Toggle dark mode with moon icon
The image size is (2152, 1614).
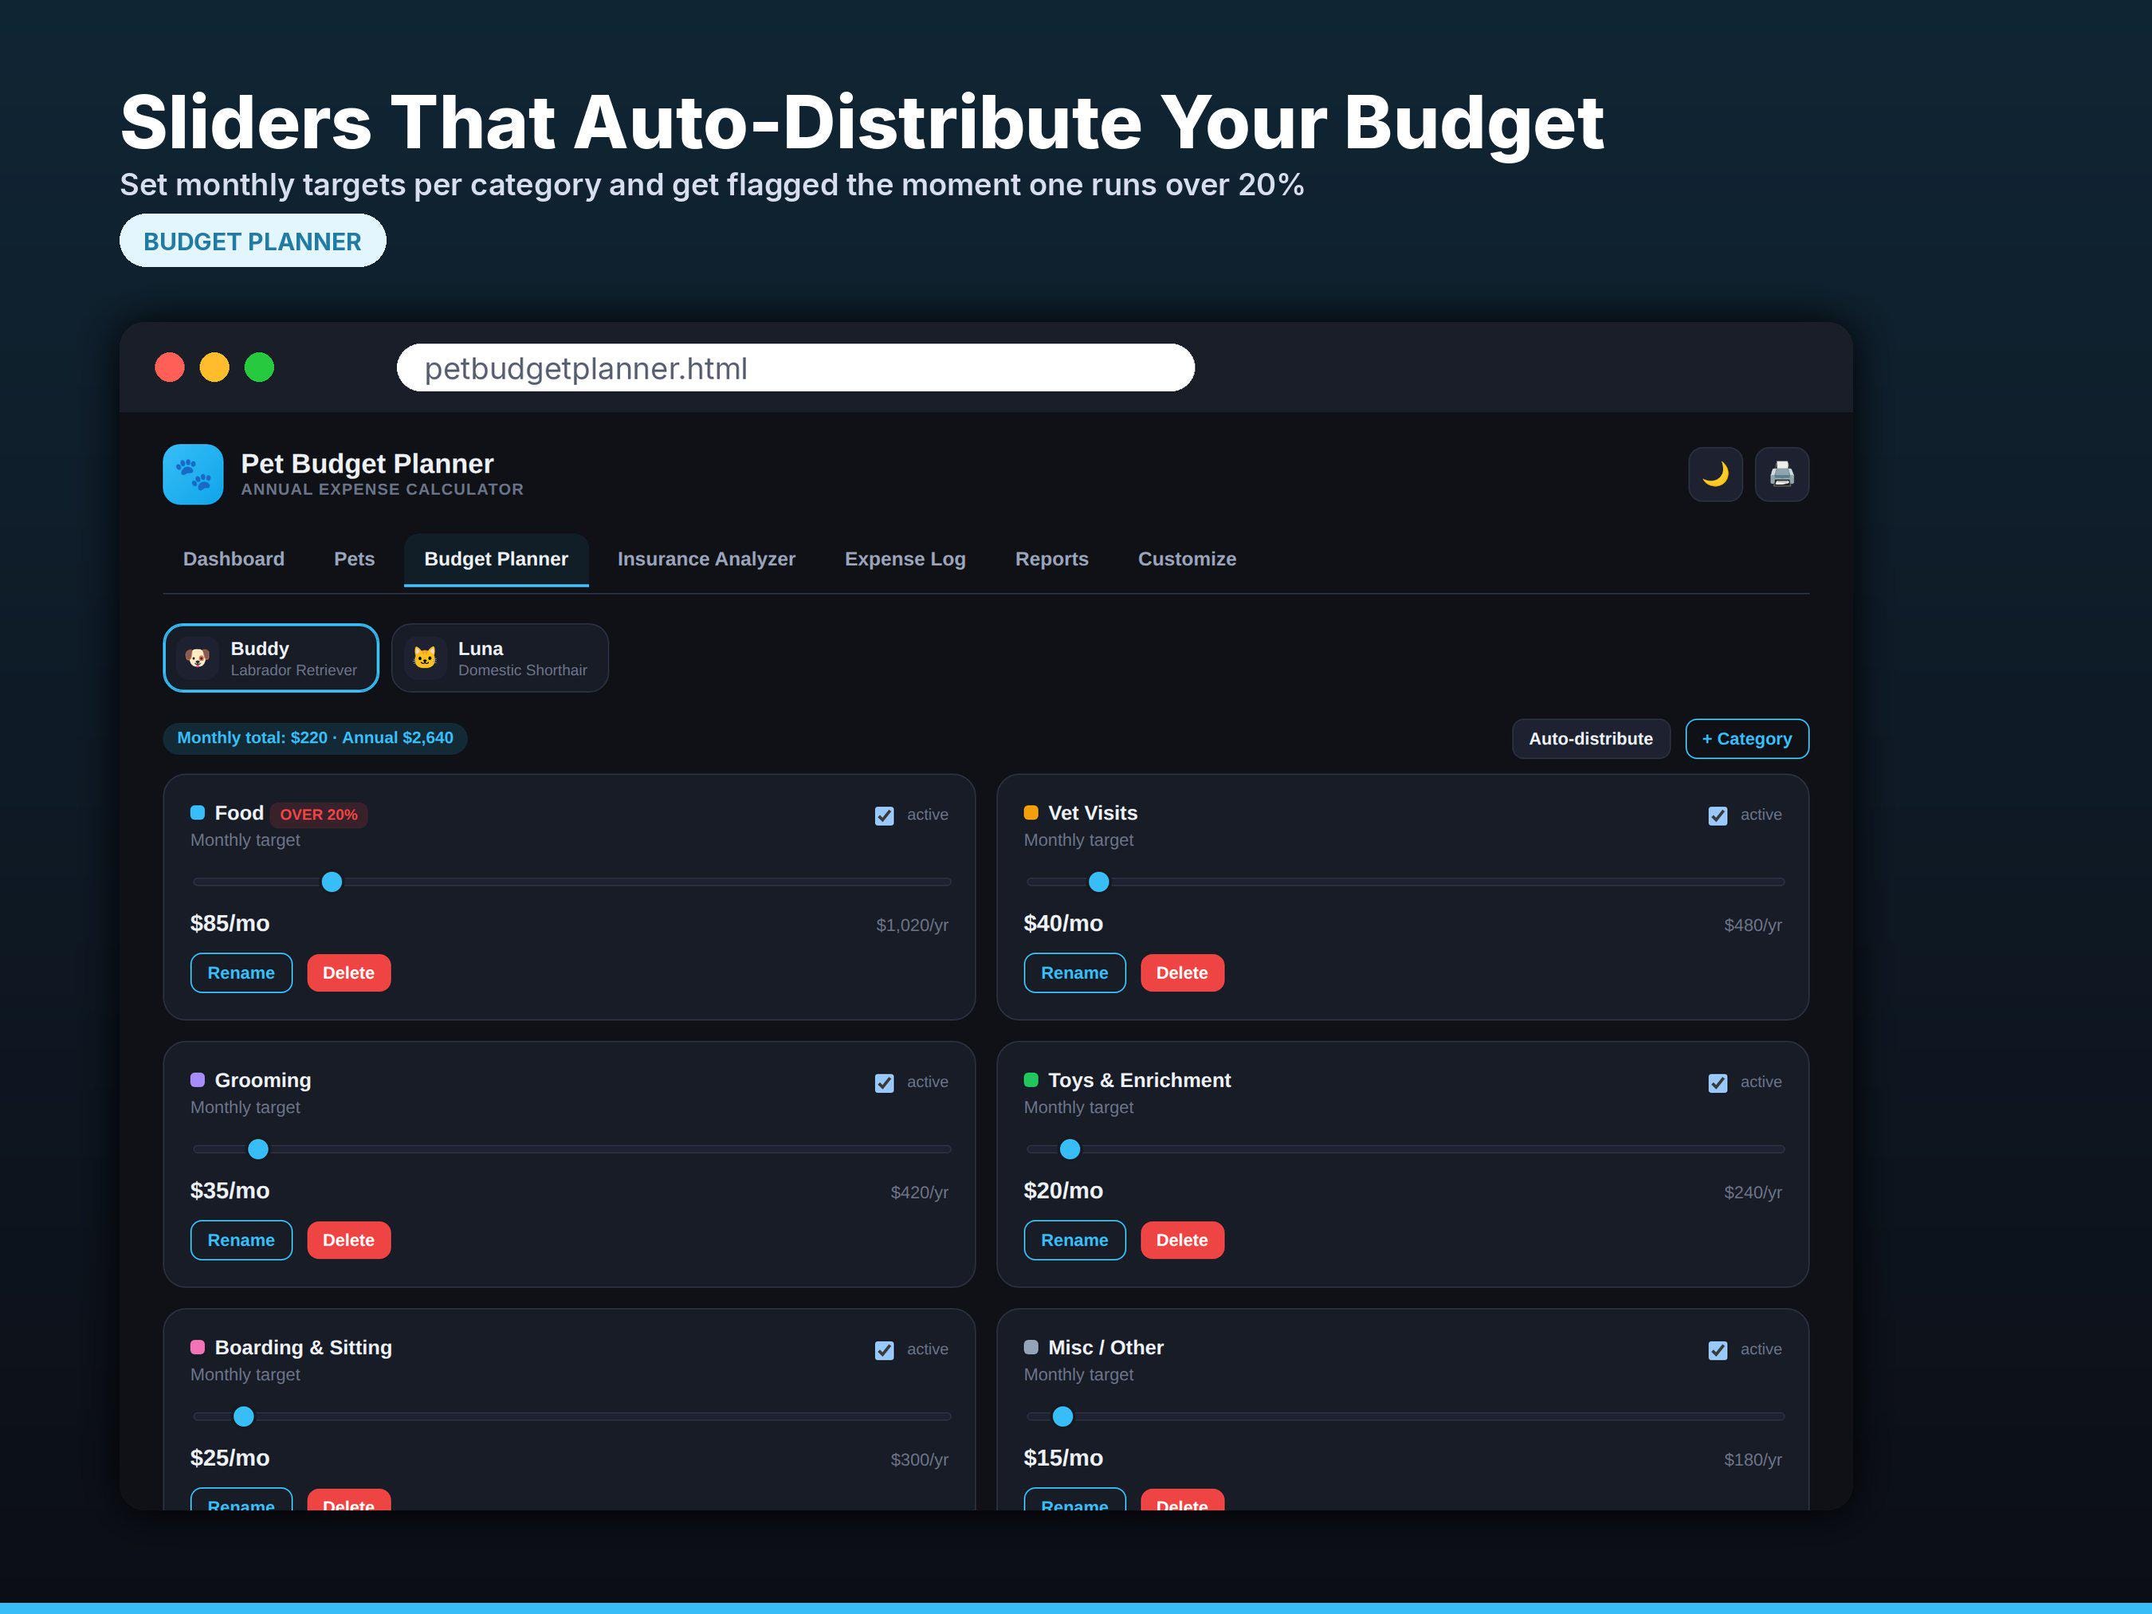pyautogui.click(x=1715, y=473)
